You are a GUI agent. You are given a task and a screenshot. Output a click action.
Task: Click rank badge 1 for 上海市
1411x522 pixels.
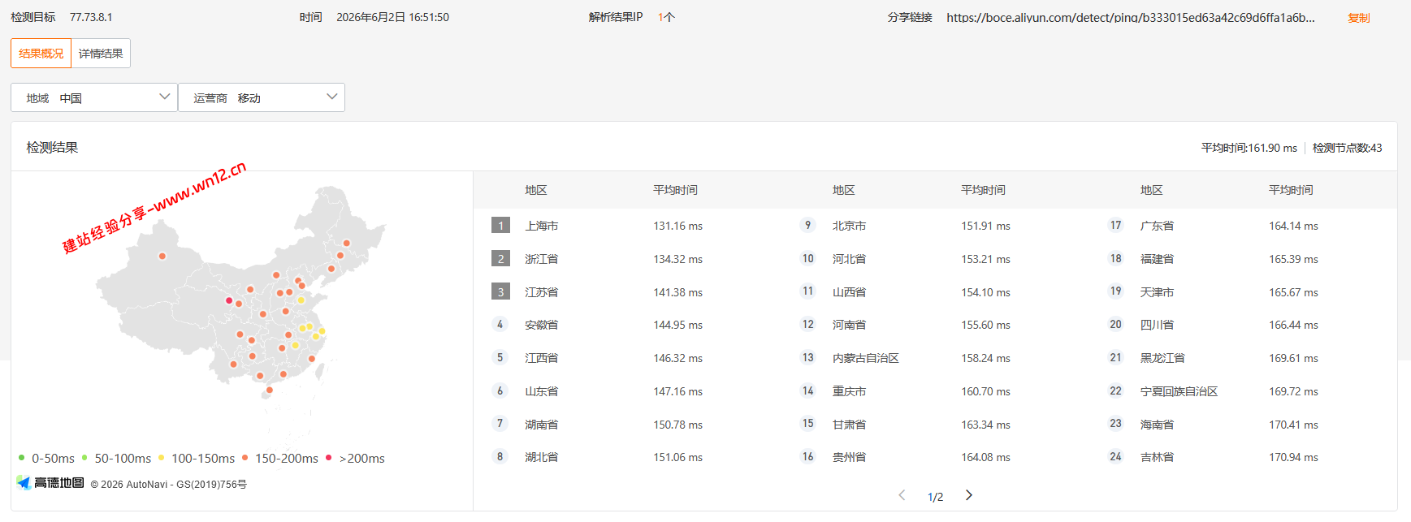pos(500,226)
